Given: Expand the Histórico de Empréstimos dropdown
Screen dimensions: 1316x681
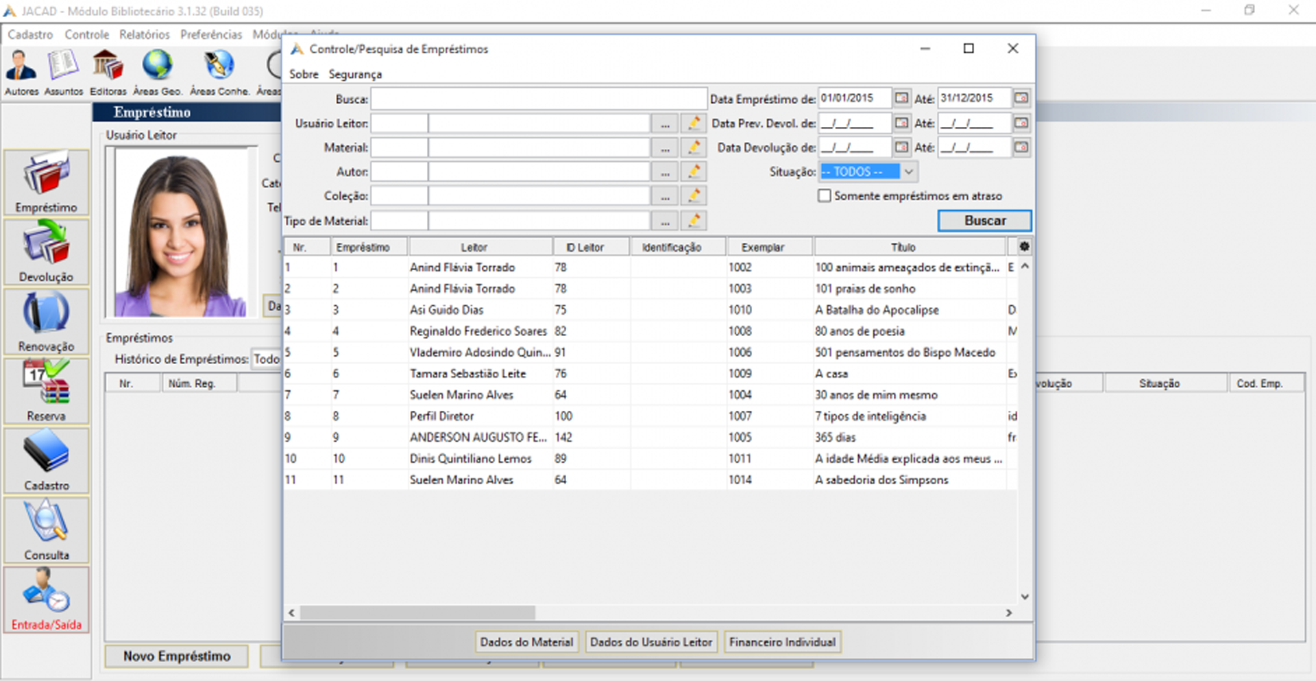Looking at the screenshot, I should pos(267,359).
